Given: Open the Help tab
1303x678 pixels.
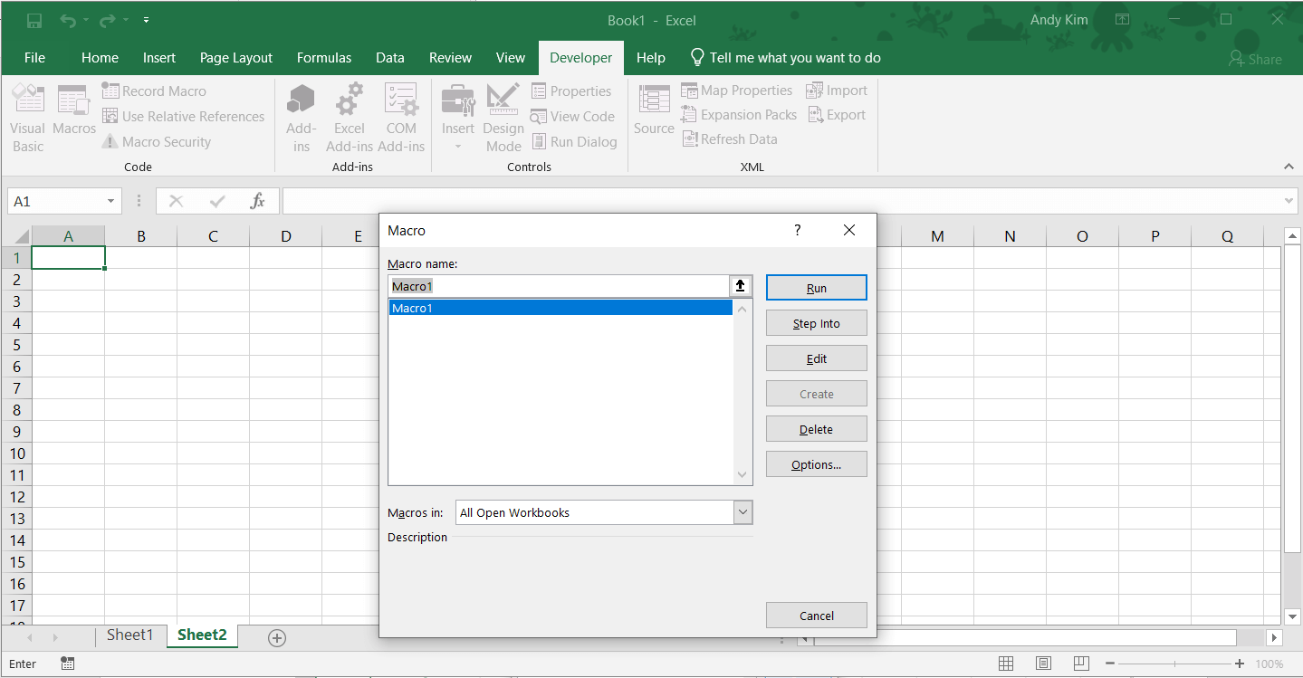Looking at the screenshot, I should 651,57.
